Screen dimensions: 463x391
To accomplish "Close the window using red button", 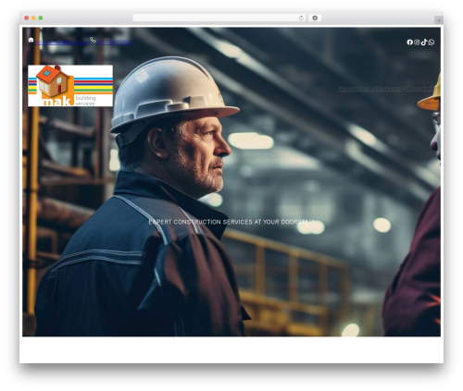I will (27, 18).
